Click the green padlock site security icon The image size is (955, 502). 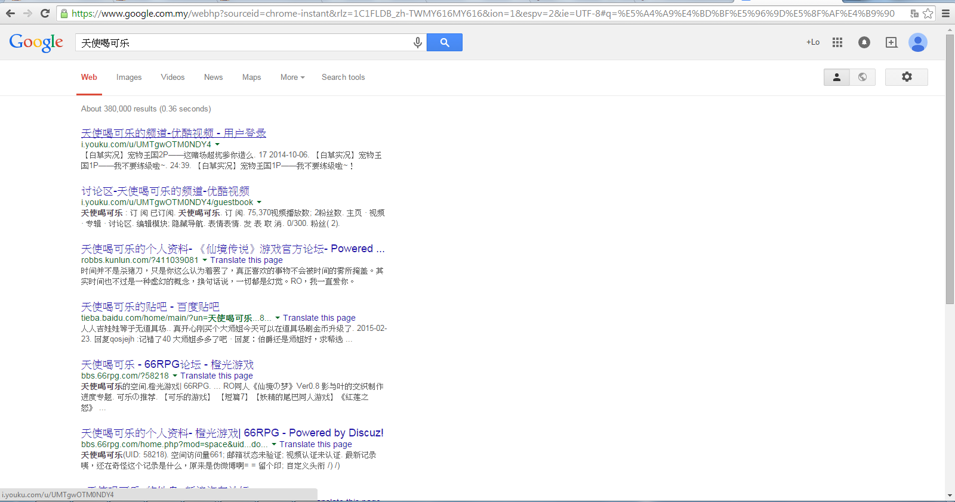(64, 13)
